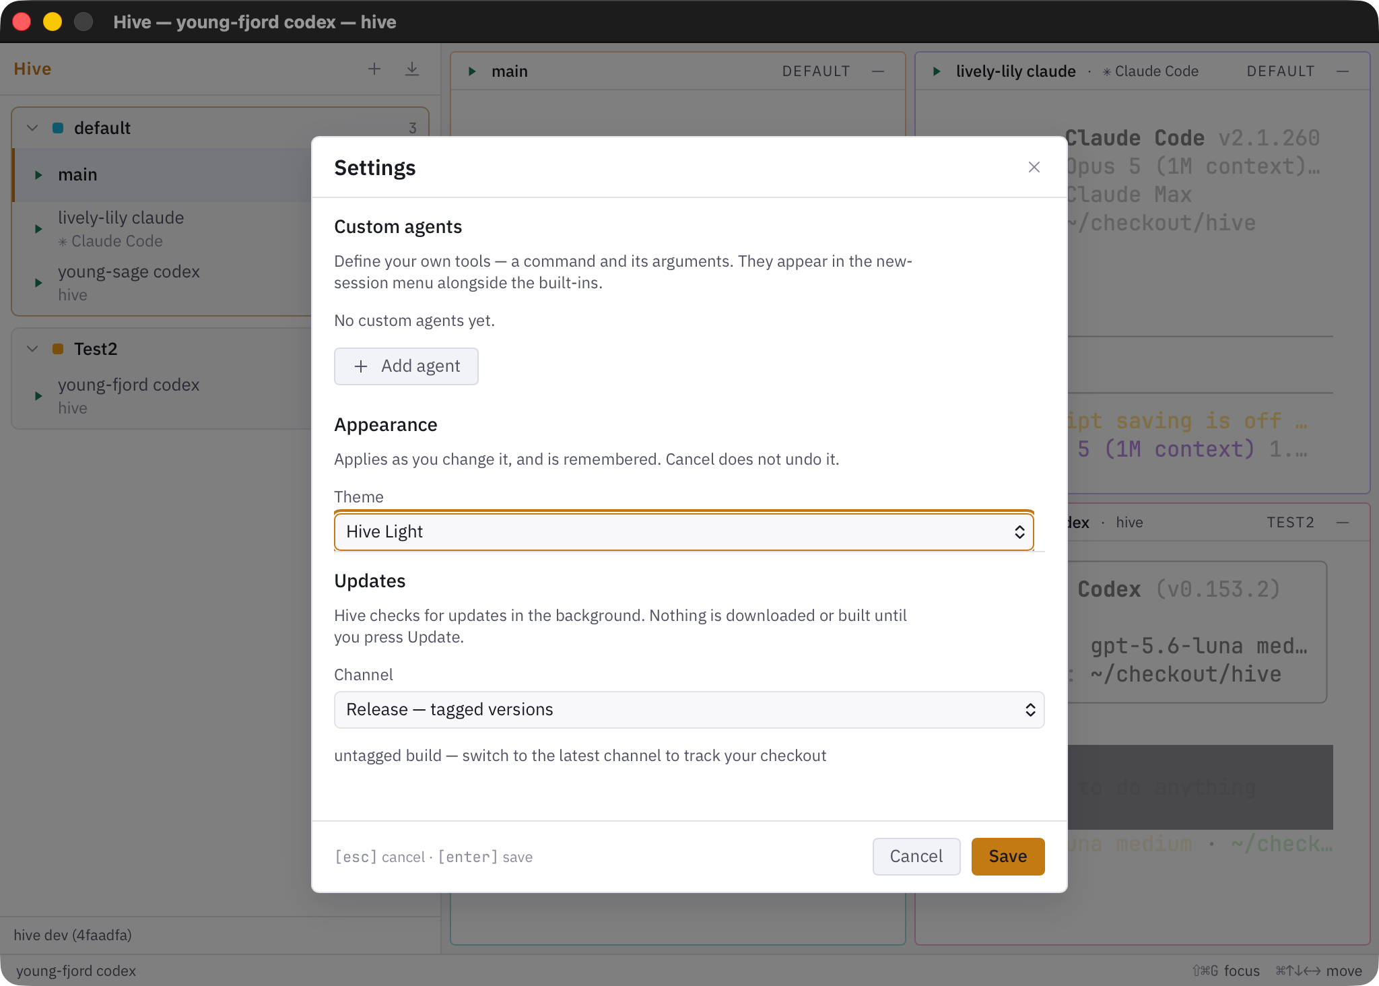1379x986 pixels.
Task: Click play triangle beside young-fjord codex row
Action: [x=38, y=396]
